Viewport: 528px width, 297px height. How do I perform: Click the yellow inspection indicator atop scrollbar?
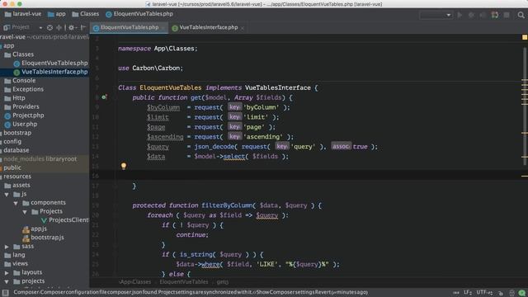(x=525, y=37)
